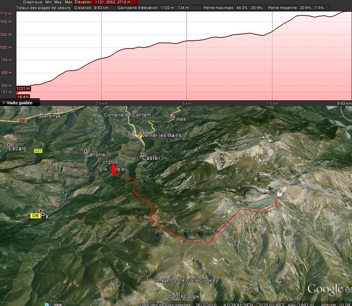Open the historical imagery clock icon

pos(46,304)
